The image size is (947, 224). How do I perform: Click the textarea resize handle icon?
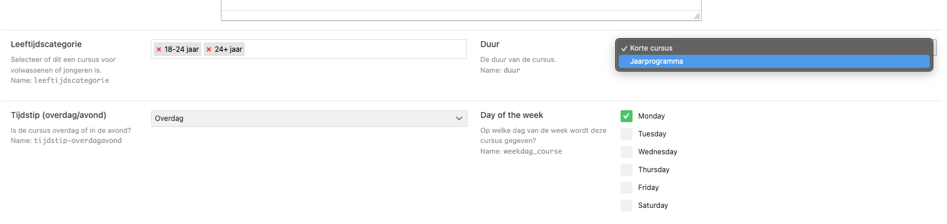pyautogui.click(x=696, y=16)
